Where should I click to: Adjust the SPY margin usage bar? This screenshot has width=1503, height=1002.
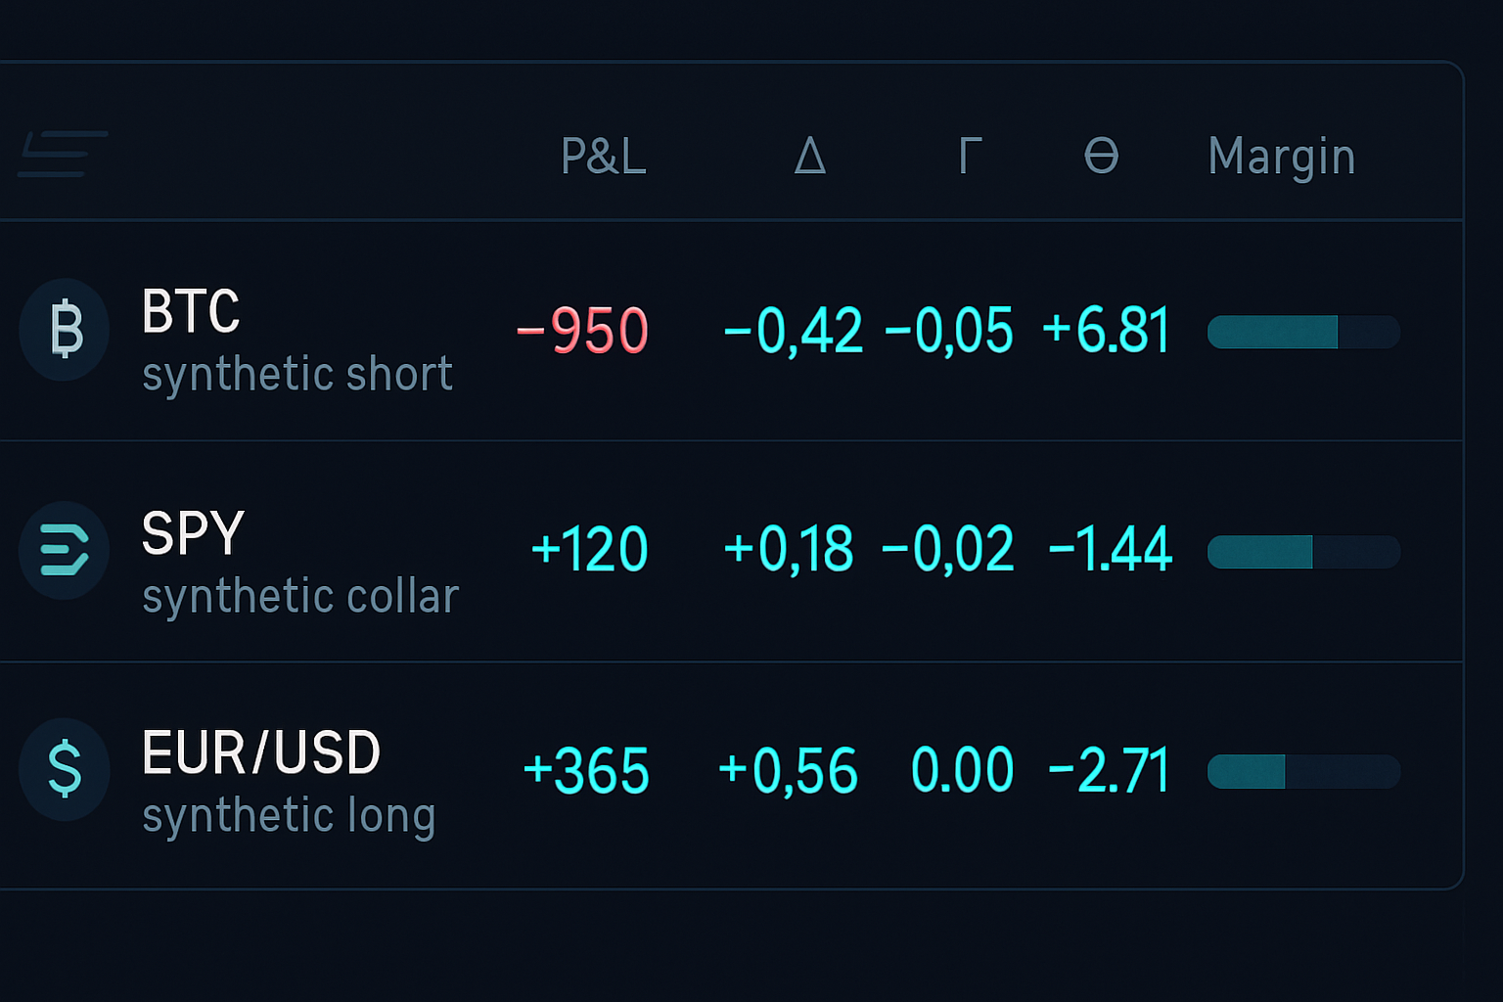pyautogui.click(x=1304, y=551)
